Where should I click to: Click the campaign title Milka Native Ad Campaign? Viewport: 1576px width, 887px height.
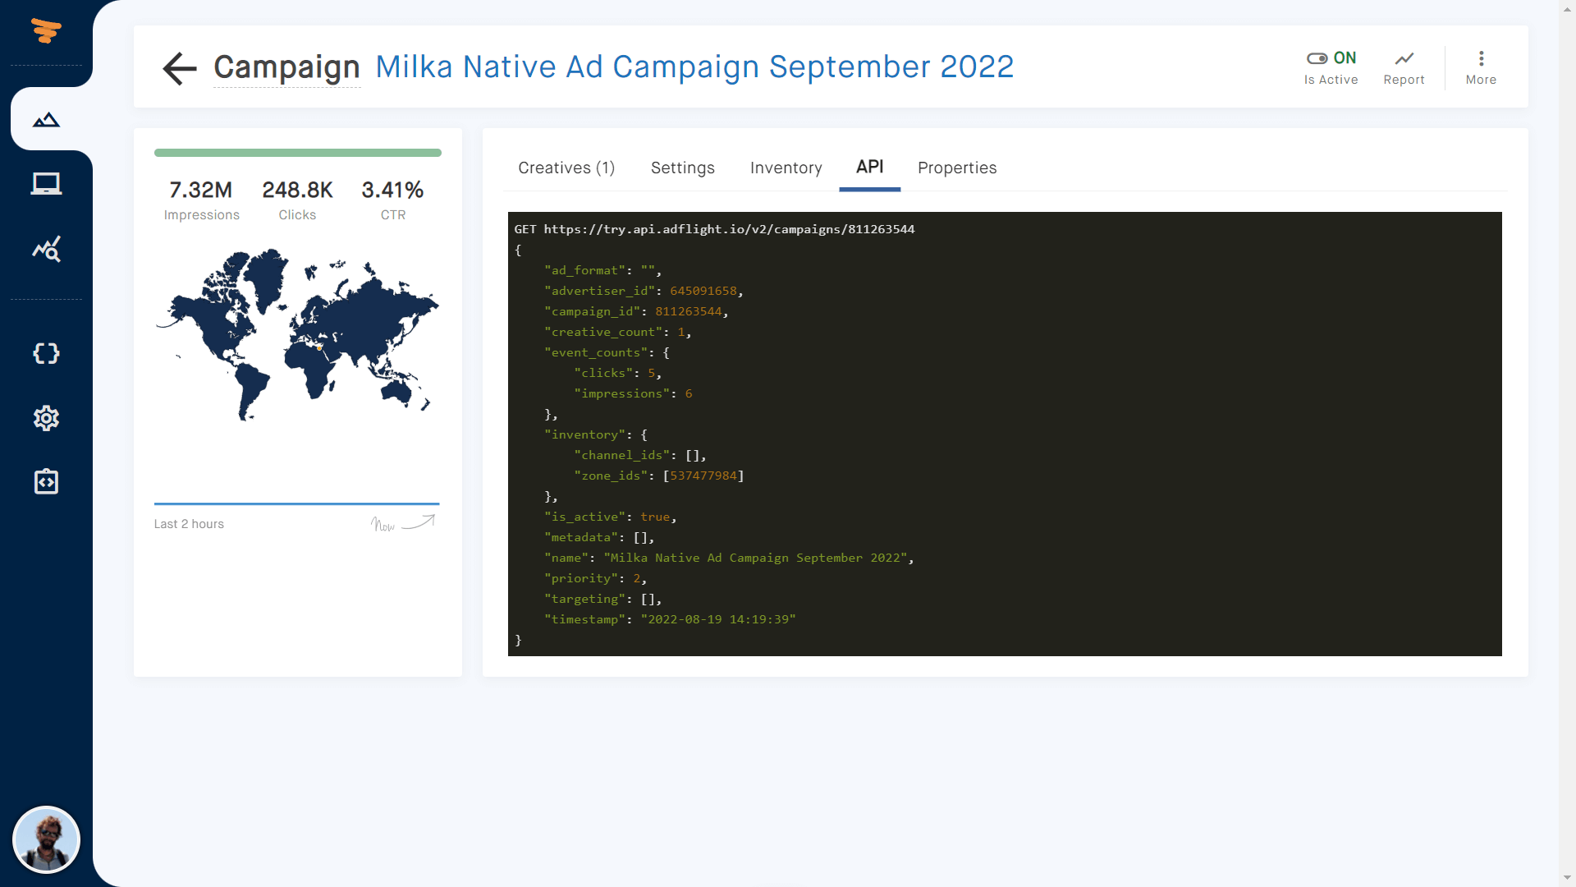tap(694, 67)
